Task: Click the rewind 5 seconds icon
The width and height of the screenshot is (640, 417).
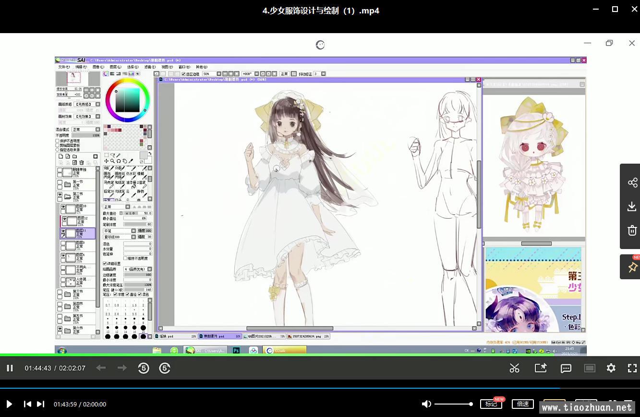Action: 143,368
